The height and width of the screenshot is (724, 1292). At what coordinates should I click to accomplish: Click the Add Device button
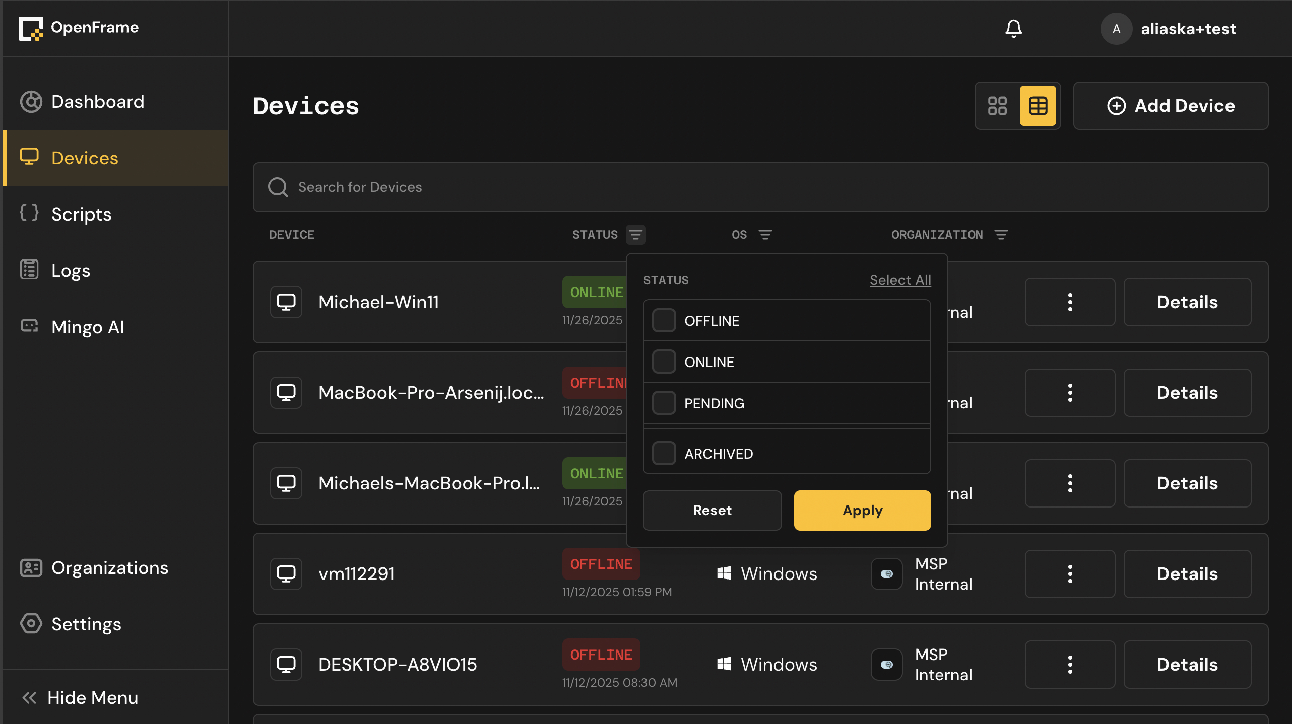click(1171, 106)
